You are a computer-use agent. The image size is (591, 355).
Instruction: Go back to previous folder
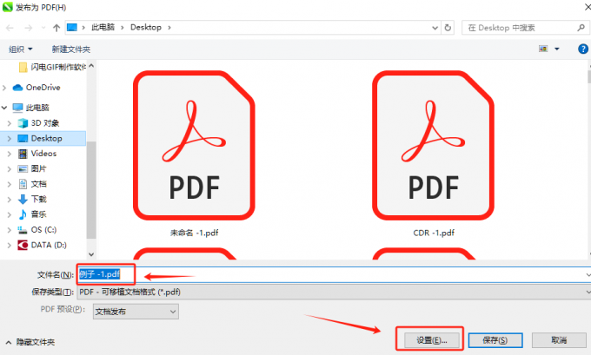(10, 28)
